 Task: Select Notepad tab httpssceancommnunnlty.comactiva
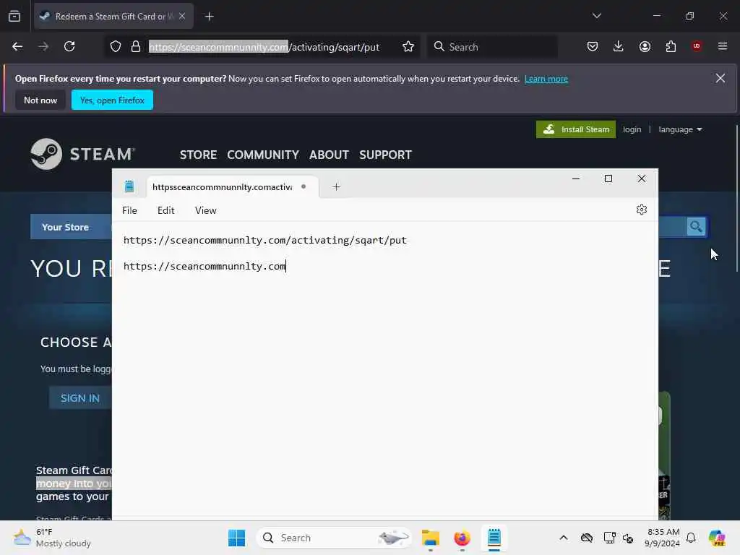tap(233, 187)
